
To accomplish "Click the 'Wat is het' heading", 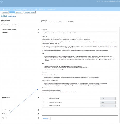I will [45, 36].
